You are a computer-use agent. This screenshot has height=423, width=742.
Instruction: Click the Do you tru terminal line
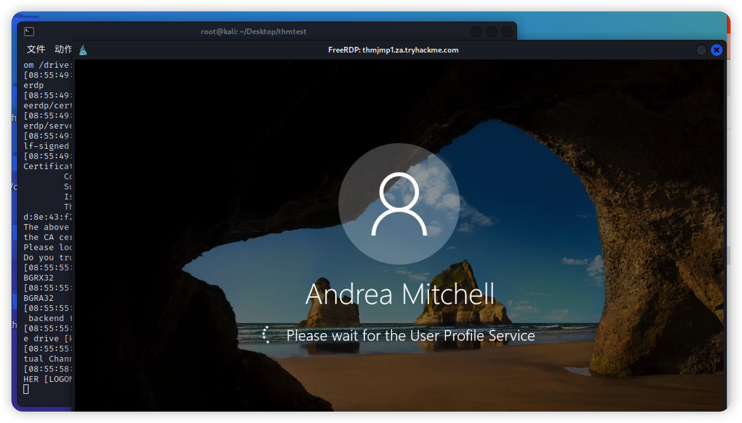[x=48, y=257]
